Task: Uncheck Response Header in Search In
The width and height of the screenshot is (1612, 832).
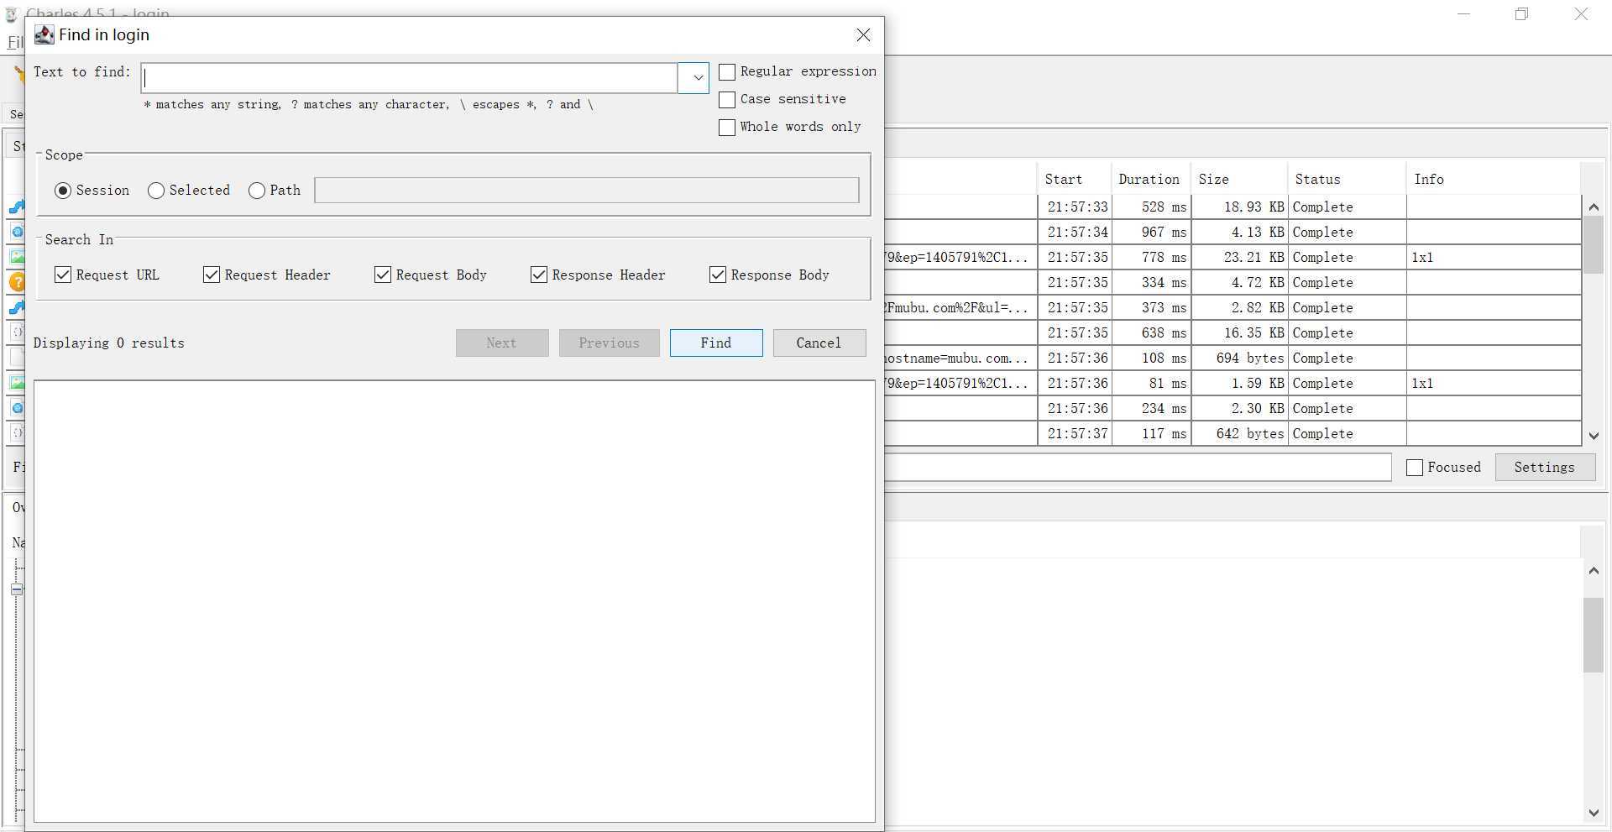Action: click(539, 275)
